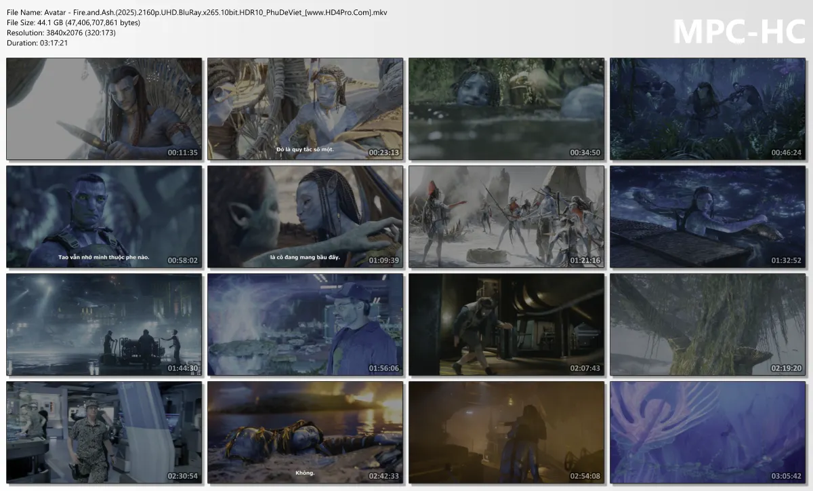Select the thumbnail stamped 00:11:35
Screen dimensions: 813x491
(104, 109)
